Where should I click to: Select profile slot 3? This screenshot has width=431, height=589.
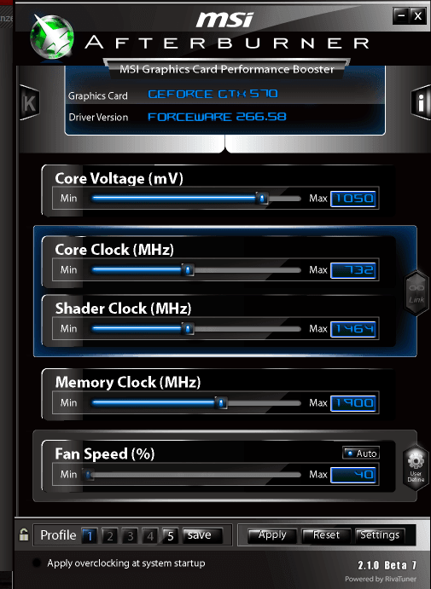coord(130,535)
